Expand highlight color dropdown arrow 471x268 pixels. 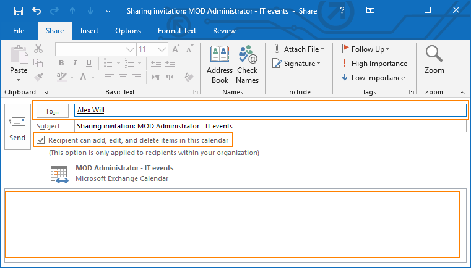point(72,77)
